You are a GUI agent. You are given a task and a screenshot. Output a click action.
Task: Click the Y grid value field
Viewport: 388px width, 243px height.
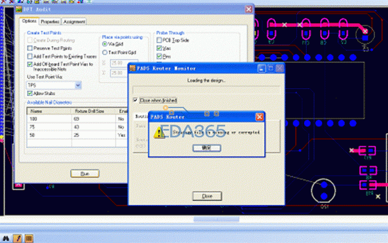coord(119,73)
